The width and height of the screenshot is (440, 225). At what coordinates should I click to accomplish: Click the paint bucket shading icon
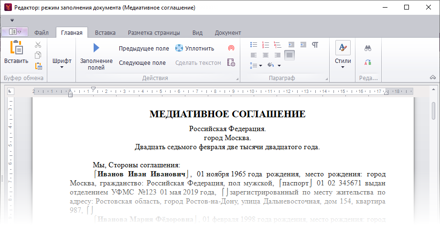(x=270, y=65)
